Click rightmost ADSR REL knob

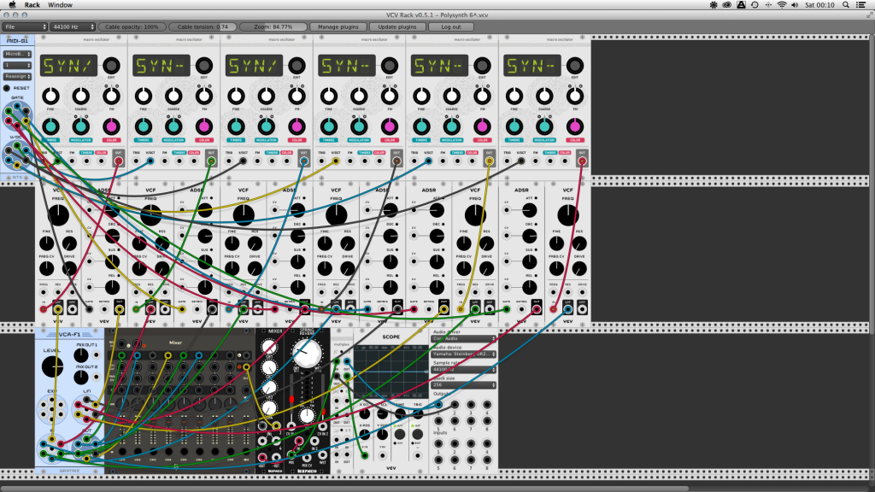tap(529, 287)
